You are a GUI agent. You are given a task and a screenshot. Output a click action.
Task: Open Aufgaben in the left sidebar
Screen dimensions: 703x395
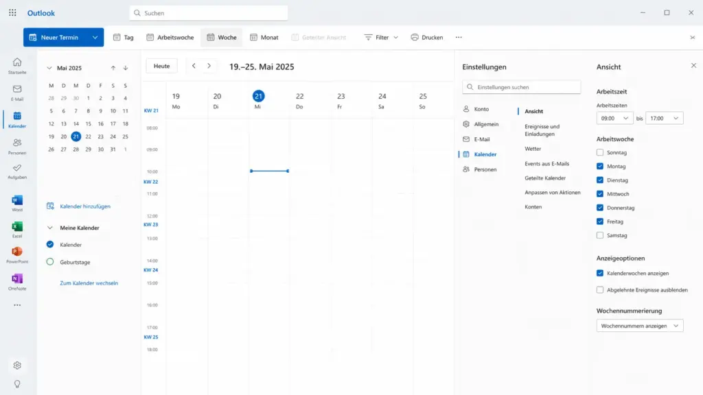(x=17, y=171)
